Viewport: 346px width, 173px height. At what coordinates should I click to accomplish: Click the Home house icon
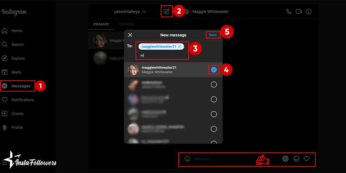click(4, 31)
